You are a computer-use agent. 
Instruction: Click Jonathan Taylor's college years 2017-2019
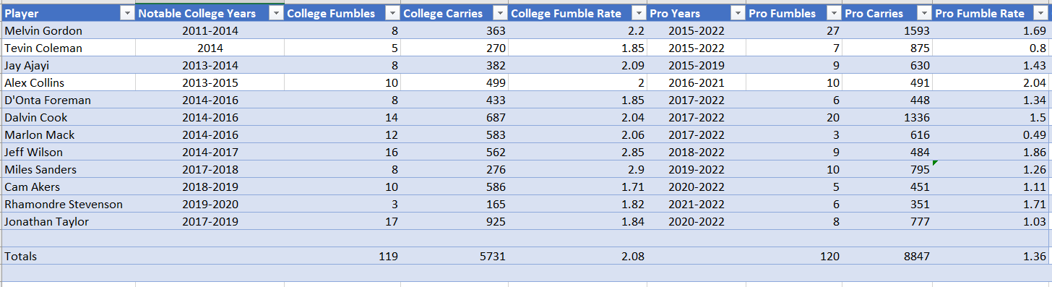click(x=210, y=221)
